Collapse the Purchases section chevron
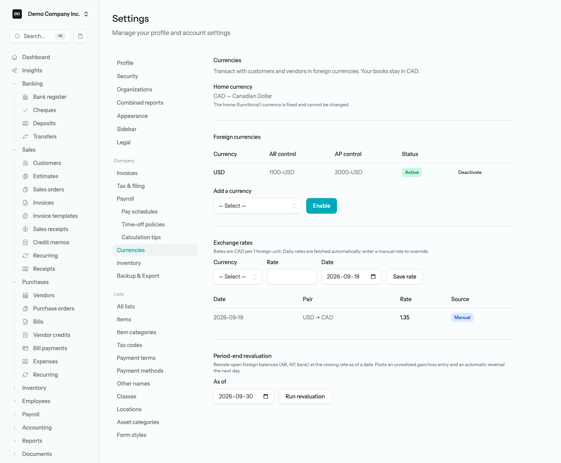Screen dimensions: 561x463 (x=14, y=282)
